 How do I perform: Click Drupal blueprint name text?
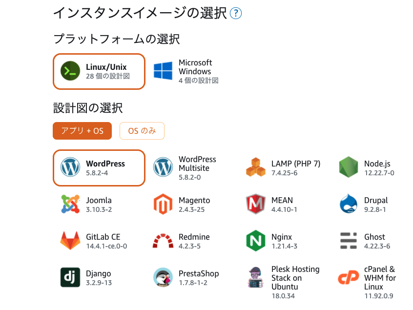click(376, 201)
